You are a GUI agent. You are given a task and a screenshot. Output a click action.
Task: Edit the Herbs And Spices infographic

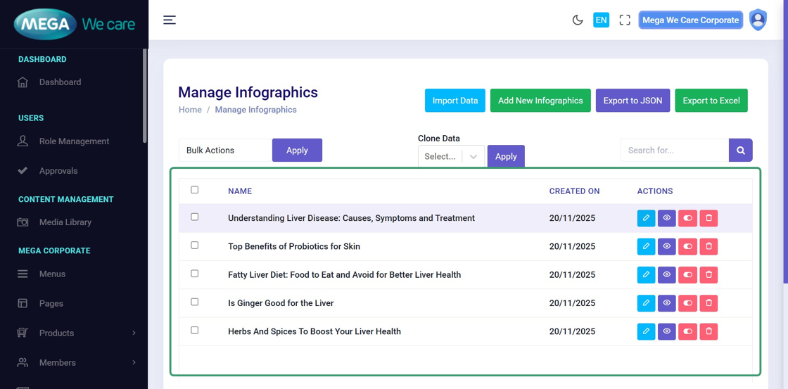[646, 331]
